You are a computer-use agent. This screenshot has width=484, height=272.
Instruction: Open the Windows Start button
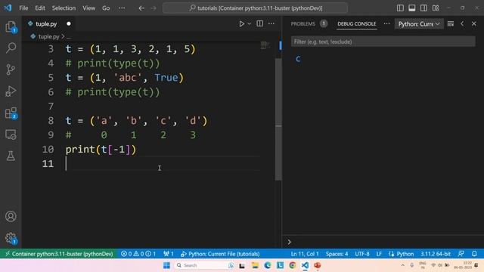(x=166, y=265)
